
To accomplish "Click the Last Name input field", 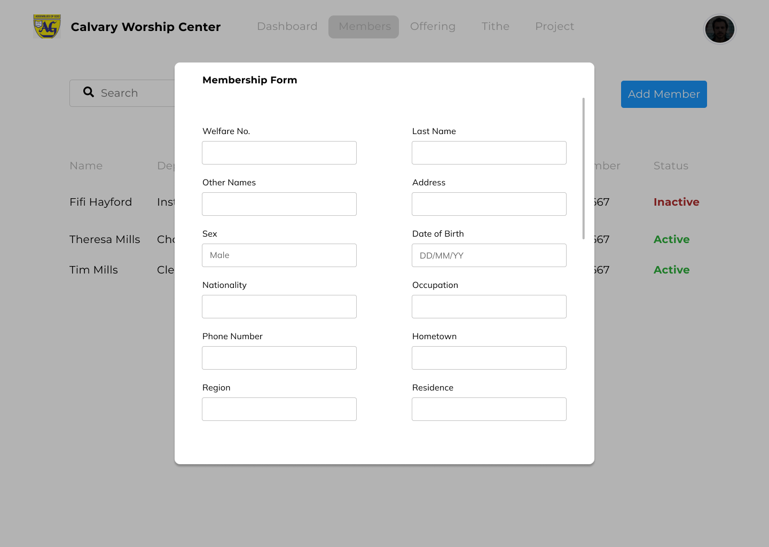I will click(x=489, y=153).
